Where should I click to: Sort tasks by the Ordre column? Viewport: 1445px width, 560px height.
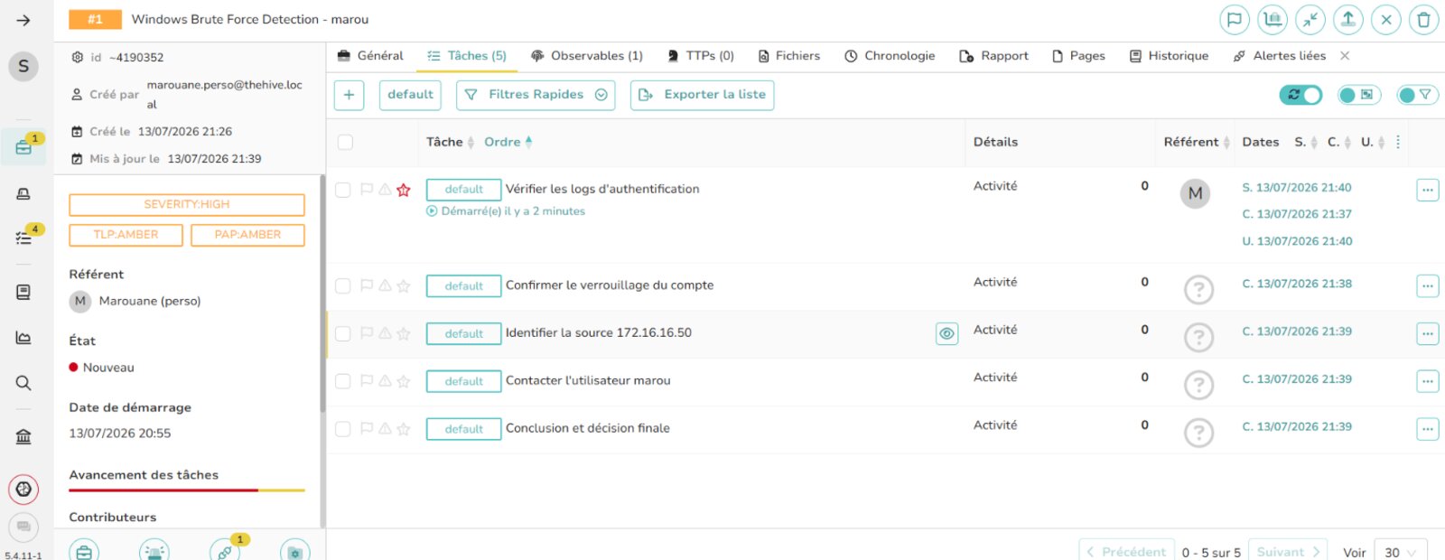[x=508, y=142]
